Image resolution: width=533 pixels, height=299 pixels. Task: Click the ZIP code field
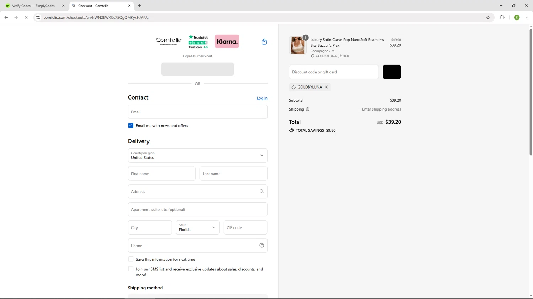click(245, 227)
